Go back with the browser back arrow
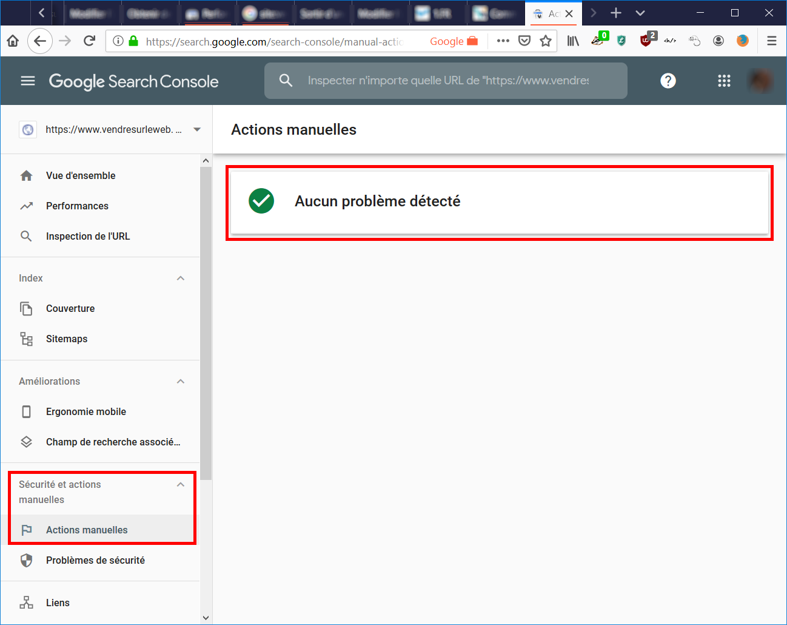 [39, 41]
